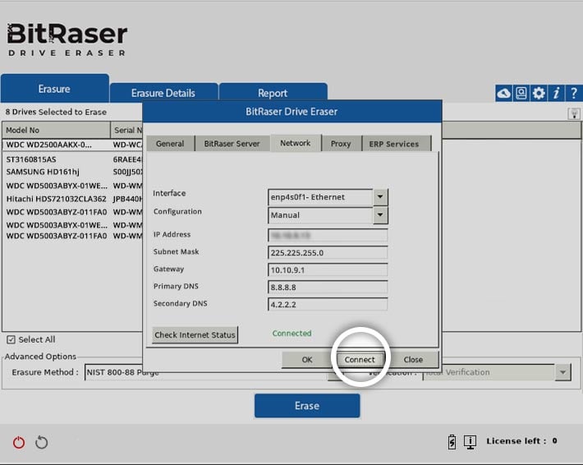
Task: Click the blue Erase button
Action: tap(307, 406)
